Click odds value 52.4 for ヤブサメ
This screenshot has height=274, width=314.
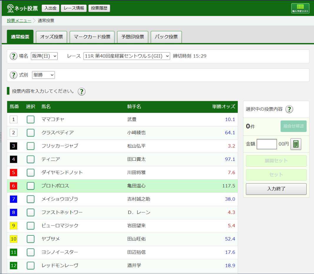pyautogui.click(x=230, y=239)
